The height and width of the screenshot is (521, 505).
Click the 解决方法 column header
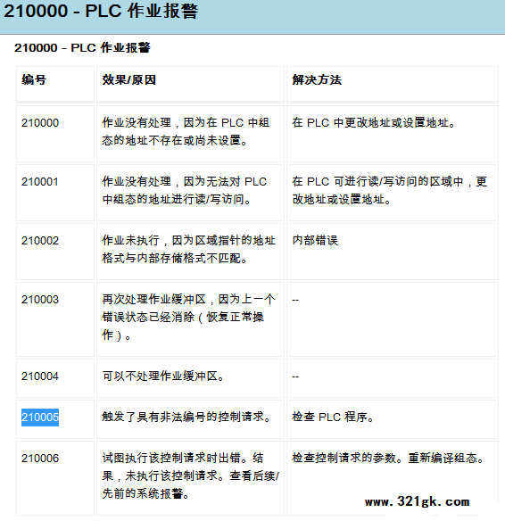coord(393,84)
